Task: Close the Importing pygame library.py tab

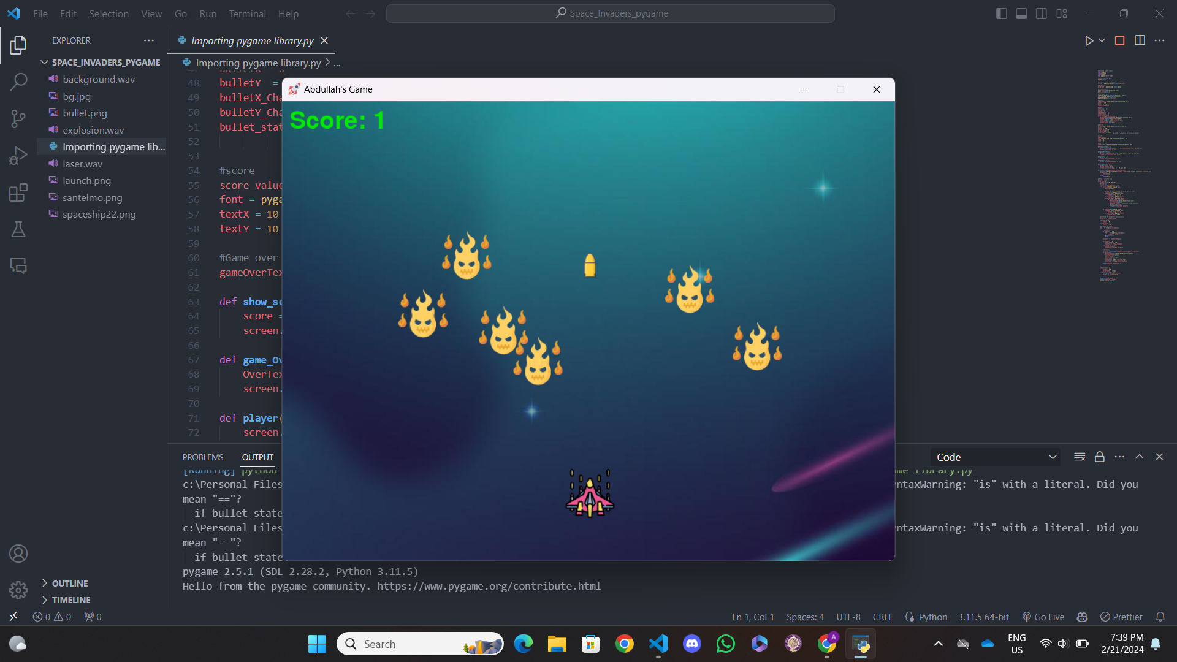Action: [324, 40]
